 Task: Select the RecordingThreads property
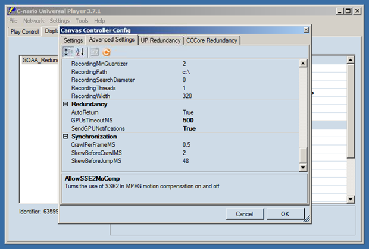coord(93,88)
